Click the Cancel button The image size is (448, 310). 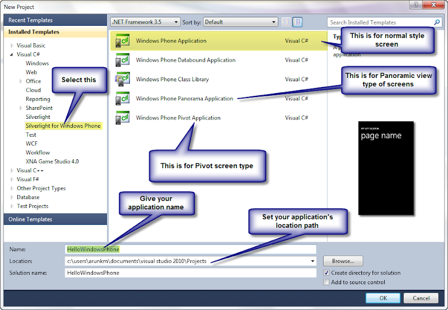421,298
